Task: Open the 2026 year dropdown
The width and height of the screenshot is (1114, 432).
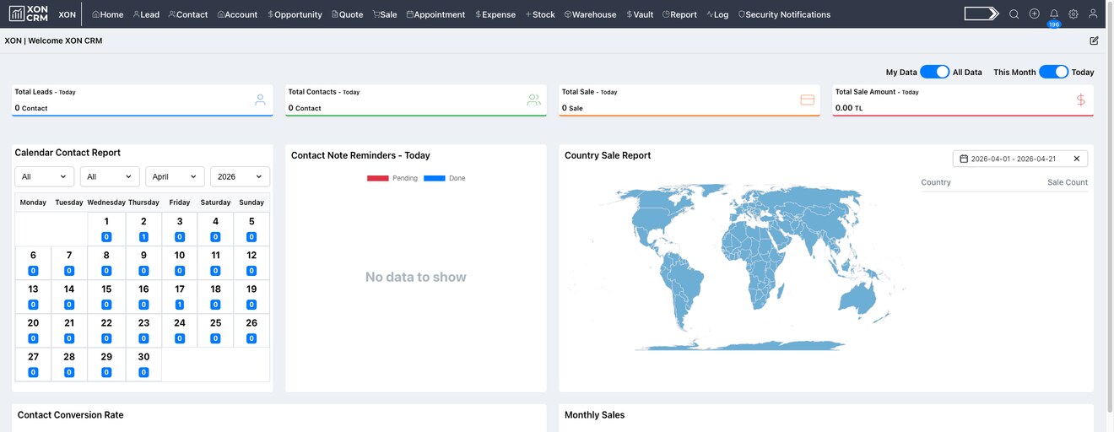Action: pyautogui.click(x=240, y=177)
